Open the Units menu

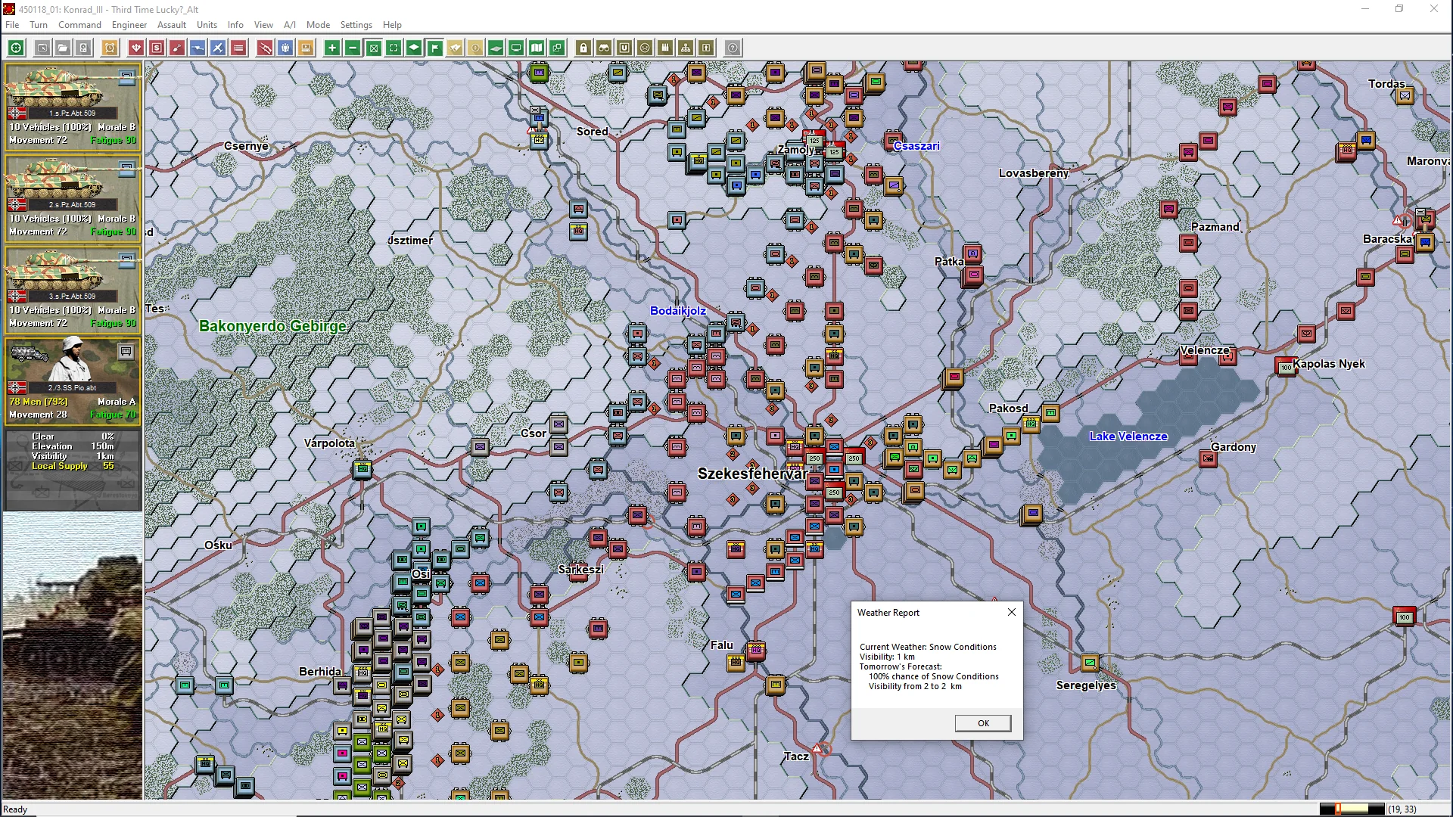(x=207, y=25)
